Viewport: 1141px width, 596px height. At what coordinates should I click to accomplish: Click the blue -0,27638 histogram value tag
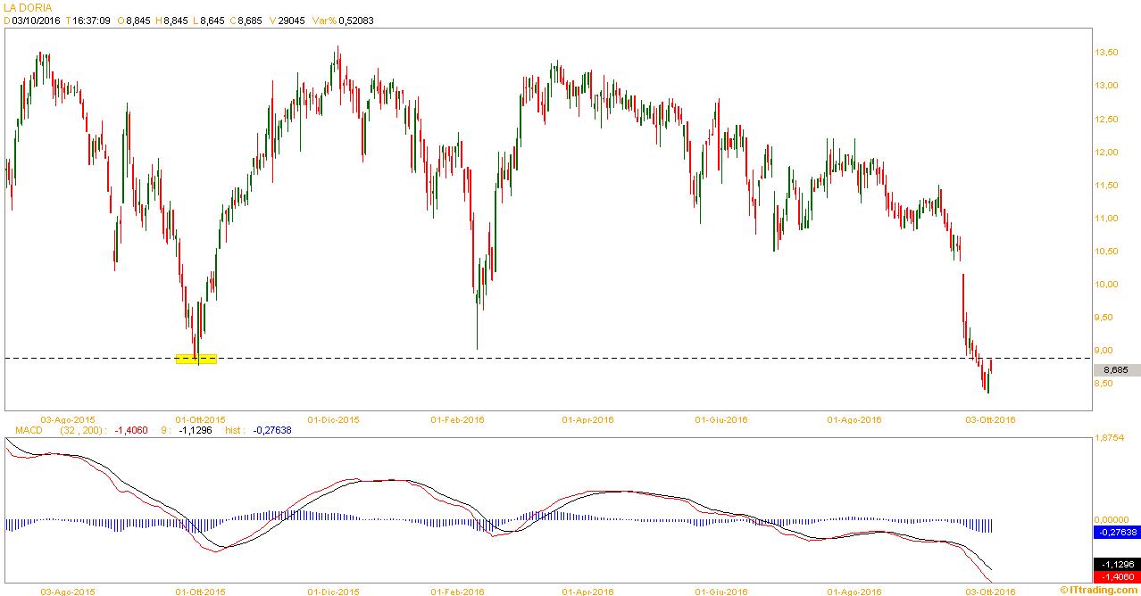tap(1116, 532)
